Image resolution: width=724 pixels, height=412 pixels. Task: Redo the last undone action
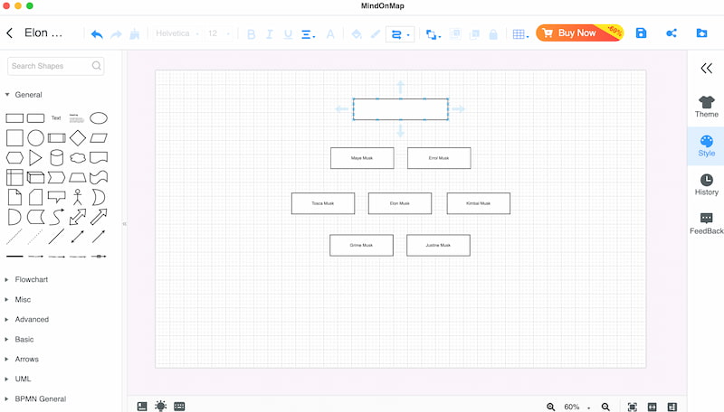[116, 34]
